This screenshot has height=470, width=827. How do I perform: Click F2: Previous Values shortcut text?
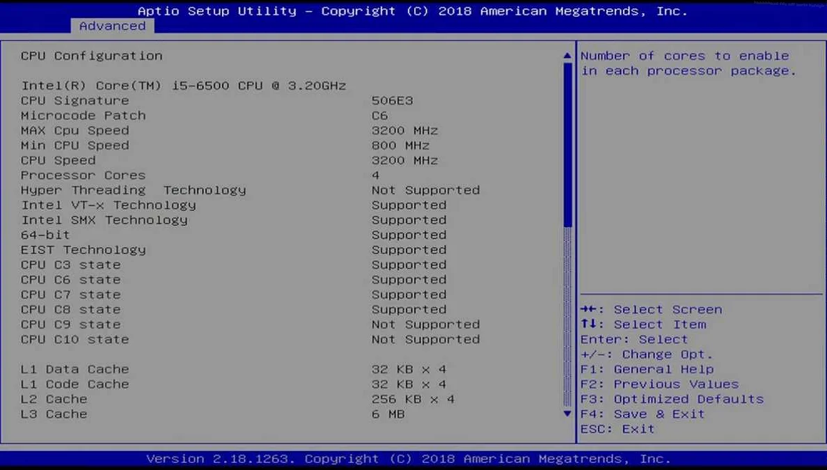click(x=659, y=384)
